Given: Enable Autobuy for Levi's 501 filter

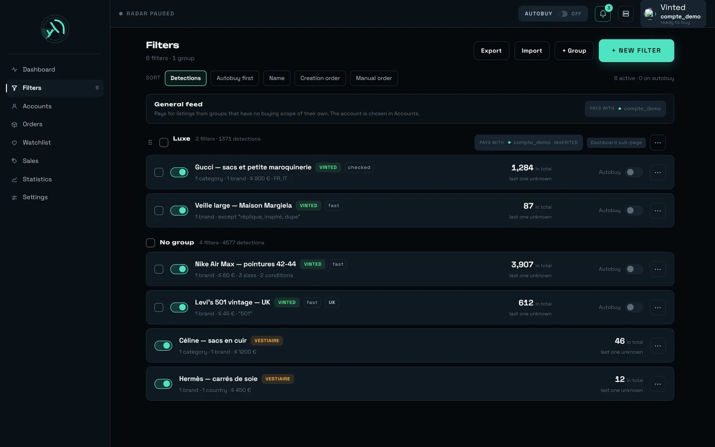Looking at the screenshot, I should click(634, 307).
